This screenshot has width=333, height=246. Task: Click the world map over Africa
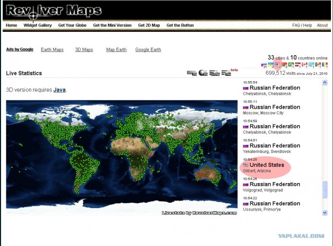coord(134,156)
